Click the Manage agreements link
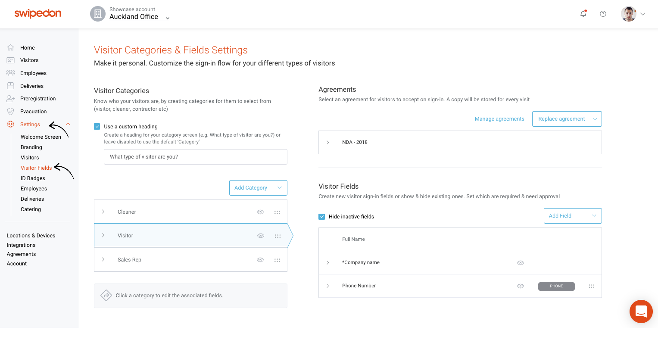 pos(499,119)
